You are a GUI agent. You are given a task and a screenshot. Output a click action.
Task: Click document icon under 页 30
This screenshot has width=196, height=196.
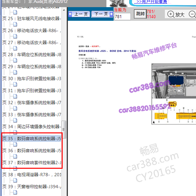coord(15,84)
